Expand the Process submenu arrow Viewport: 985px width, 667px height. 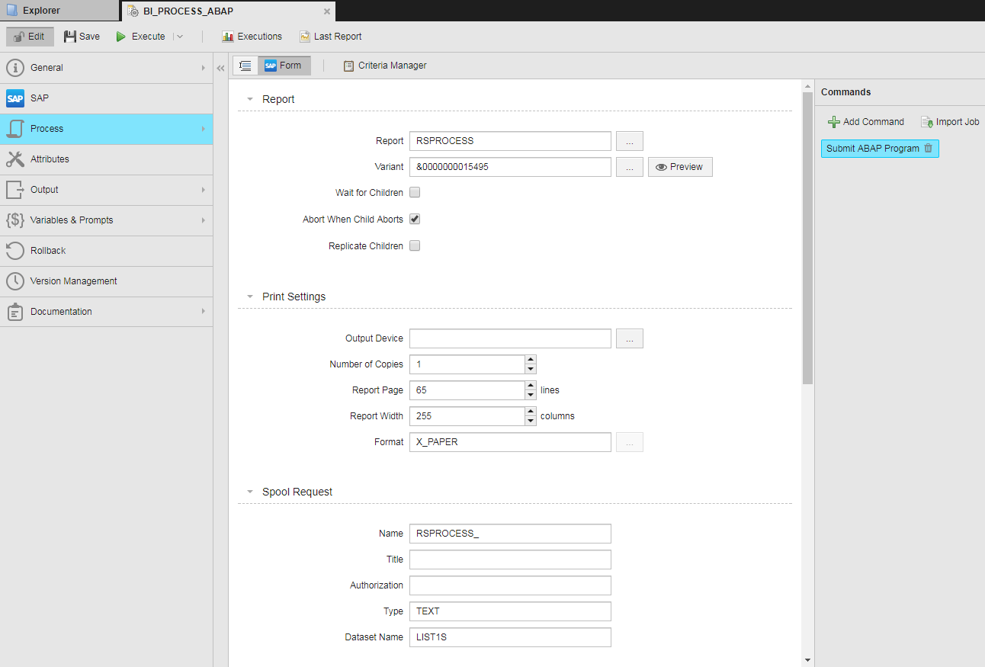click(204, 129)
